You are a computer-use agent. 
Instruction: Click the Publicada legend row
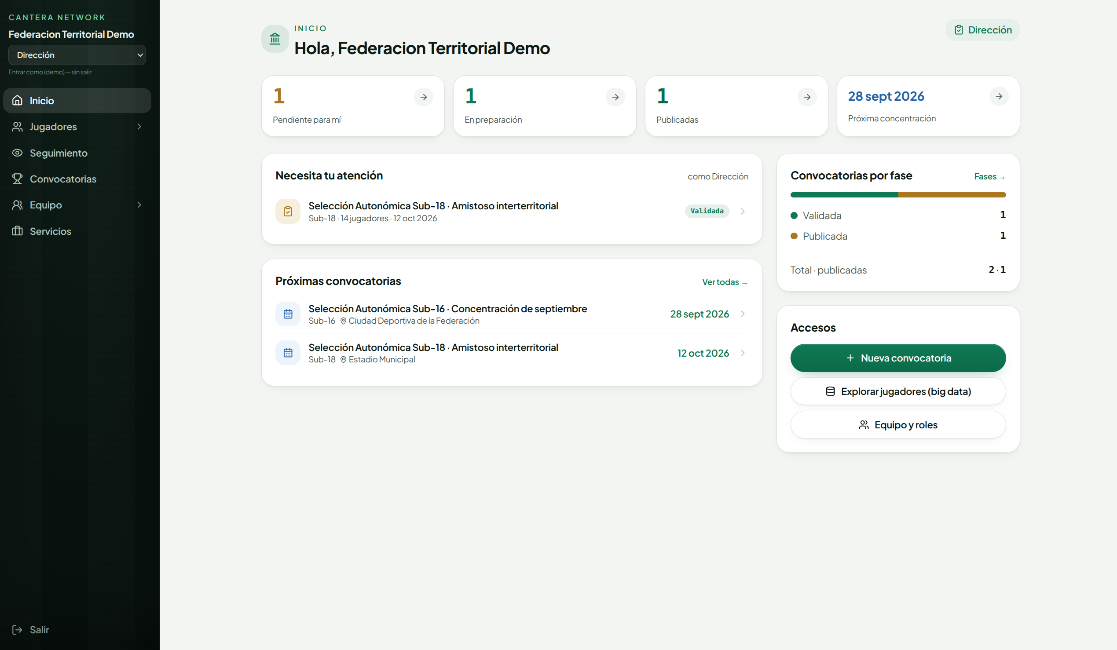pyautogui.click(x=898, y=236)
